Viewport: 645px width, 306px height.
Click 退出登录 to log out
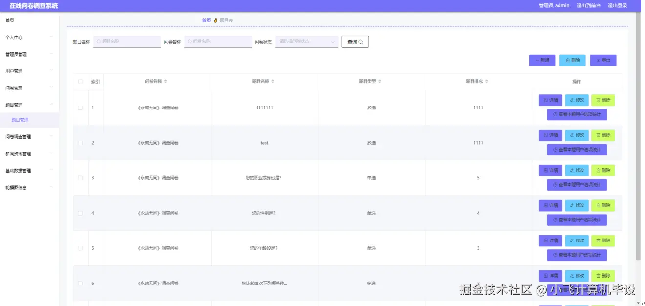coord(618,6)
